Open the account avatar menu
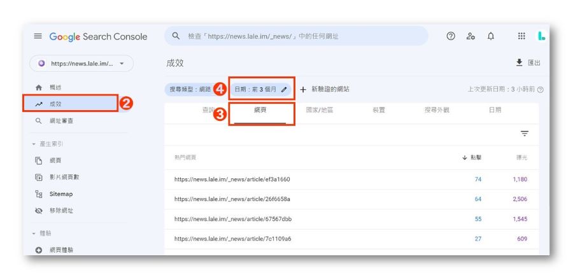This screenshot has width=573, height=275. [542, 36]
